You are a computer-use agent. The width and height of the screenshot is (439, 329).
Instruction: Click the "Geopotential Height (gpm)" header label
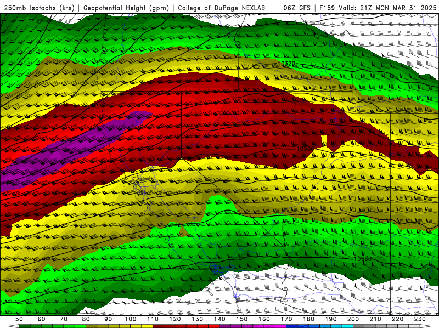[x=126, y=8]
